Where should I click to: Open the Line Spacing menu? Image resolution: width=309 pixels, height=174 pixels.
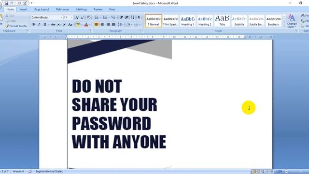(120, 25)
